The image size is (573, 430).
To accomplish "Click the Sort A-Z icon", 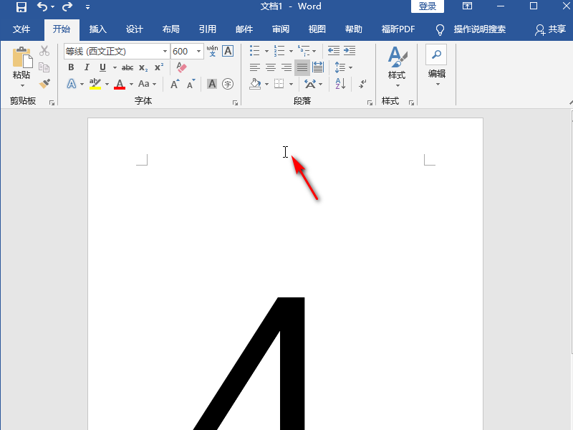I will coord(340,84).
